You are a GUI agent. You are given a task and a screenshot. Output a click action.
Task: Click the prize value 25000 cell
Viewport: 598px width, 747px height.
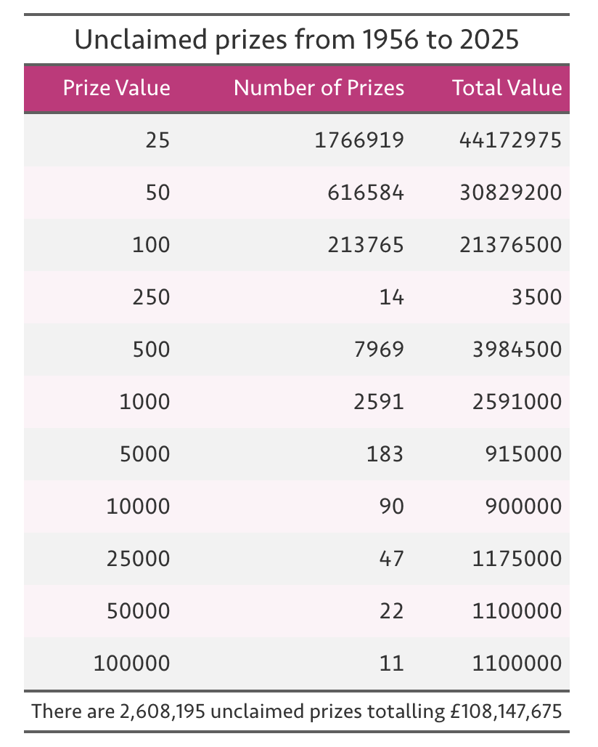pos(138,559)
